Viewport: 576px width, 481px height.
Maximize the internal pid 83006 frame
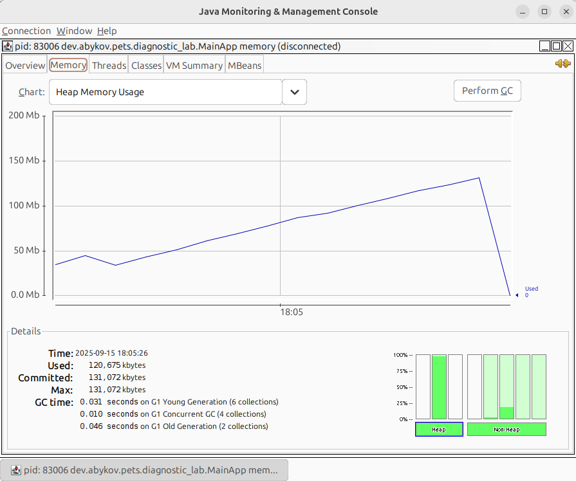click(x=557, y=46)
